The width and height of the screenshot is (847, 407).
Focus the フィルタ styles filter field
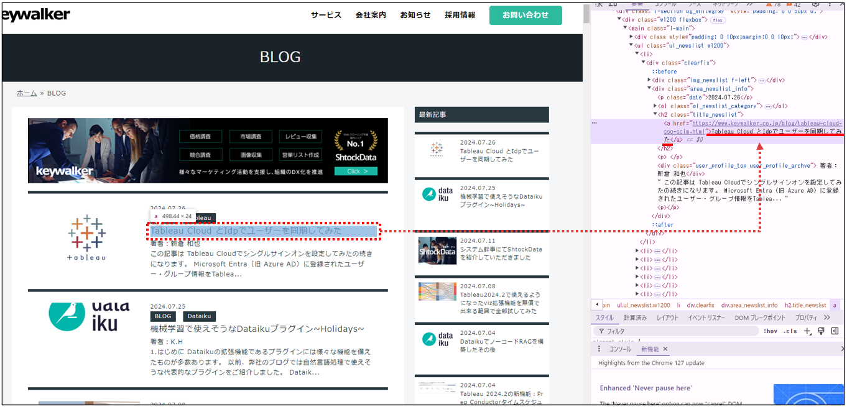[675, 331]
